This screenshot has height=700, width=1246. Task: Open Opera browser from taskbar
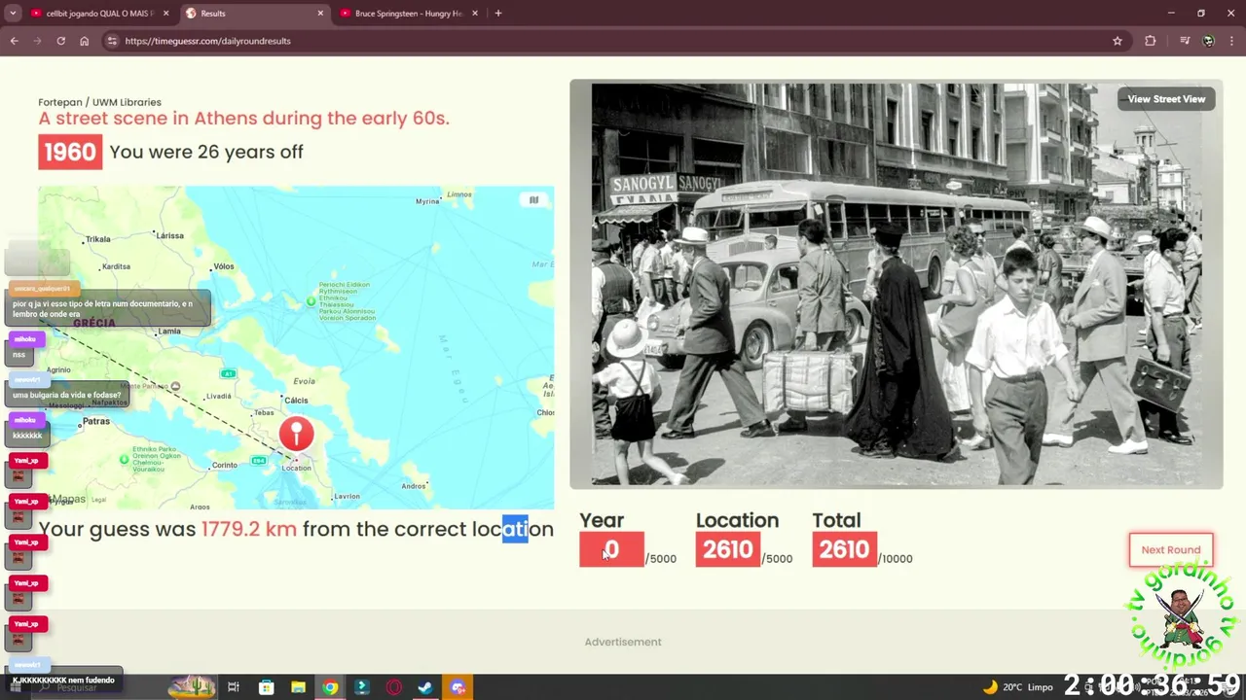pyautogui.click(x=394, y=687)
